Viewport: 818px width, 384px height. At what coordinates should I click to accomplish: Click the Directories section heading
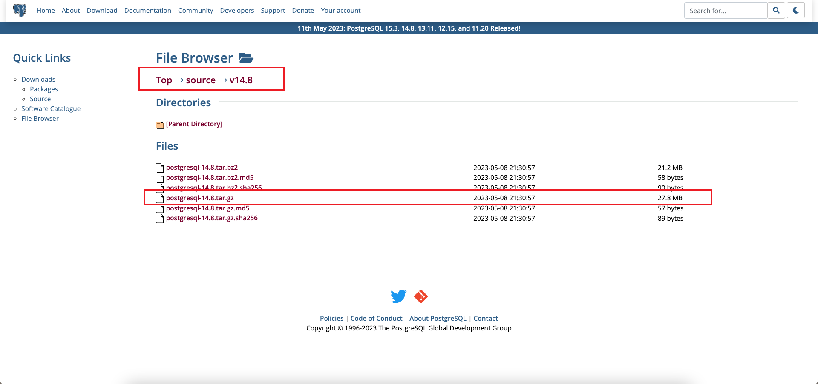[184, 102]
